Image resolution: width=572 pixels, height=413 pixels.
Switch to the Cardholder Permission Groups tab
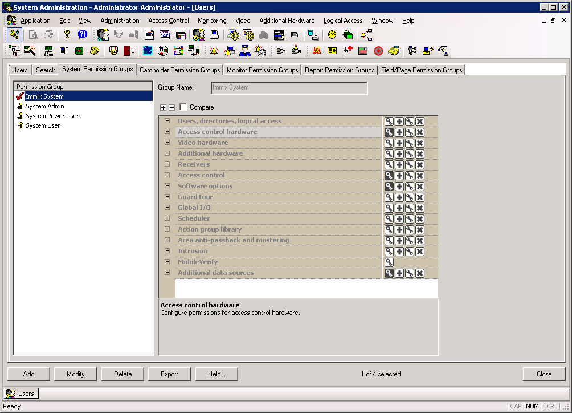(x=179, y=70)
